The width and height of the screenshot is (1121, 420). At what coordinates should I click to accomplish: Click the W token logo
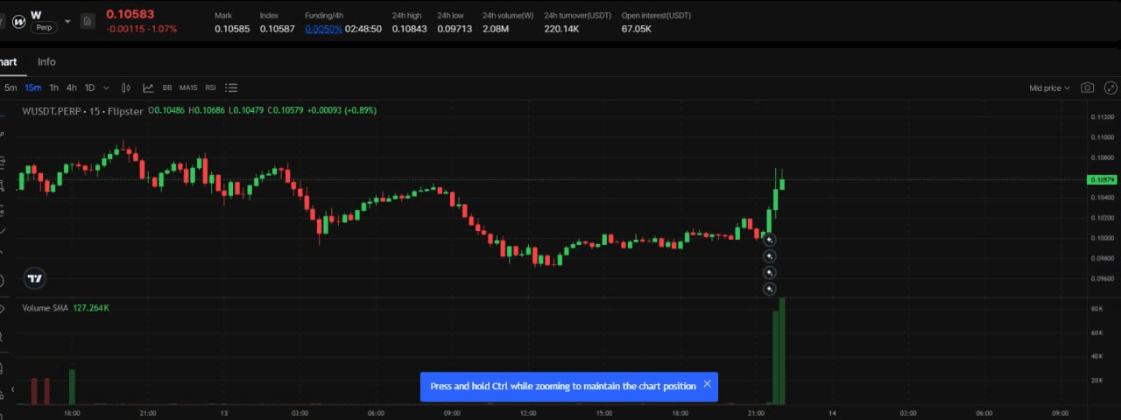pyautogui.click(x=18, y=21)
